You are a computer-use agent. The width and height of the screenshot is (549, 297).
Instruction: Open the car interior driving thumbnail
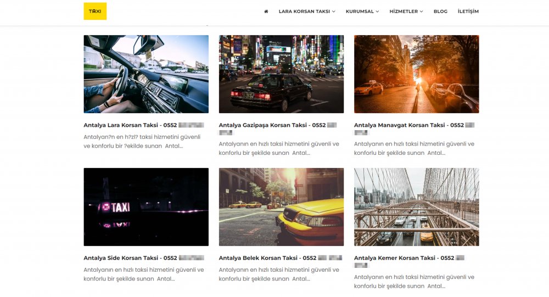[146, 74]
